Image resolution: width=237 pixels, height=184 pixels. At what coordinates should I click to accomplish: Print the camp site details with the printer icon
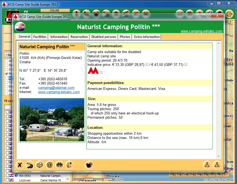(39, 165)
